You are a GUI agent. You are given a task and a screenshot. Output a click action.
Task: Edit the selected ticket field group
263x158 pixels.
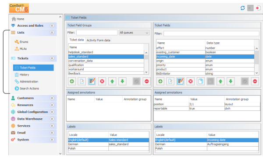(x=92, y=81)
